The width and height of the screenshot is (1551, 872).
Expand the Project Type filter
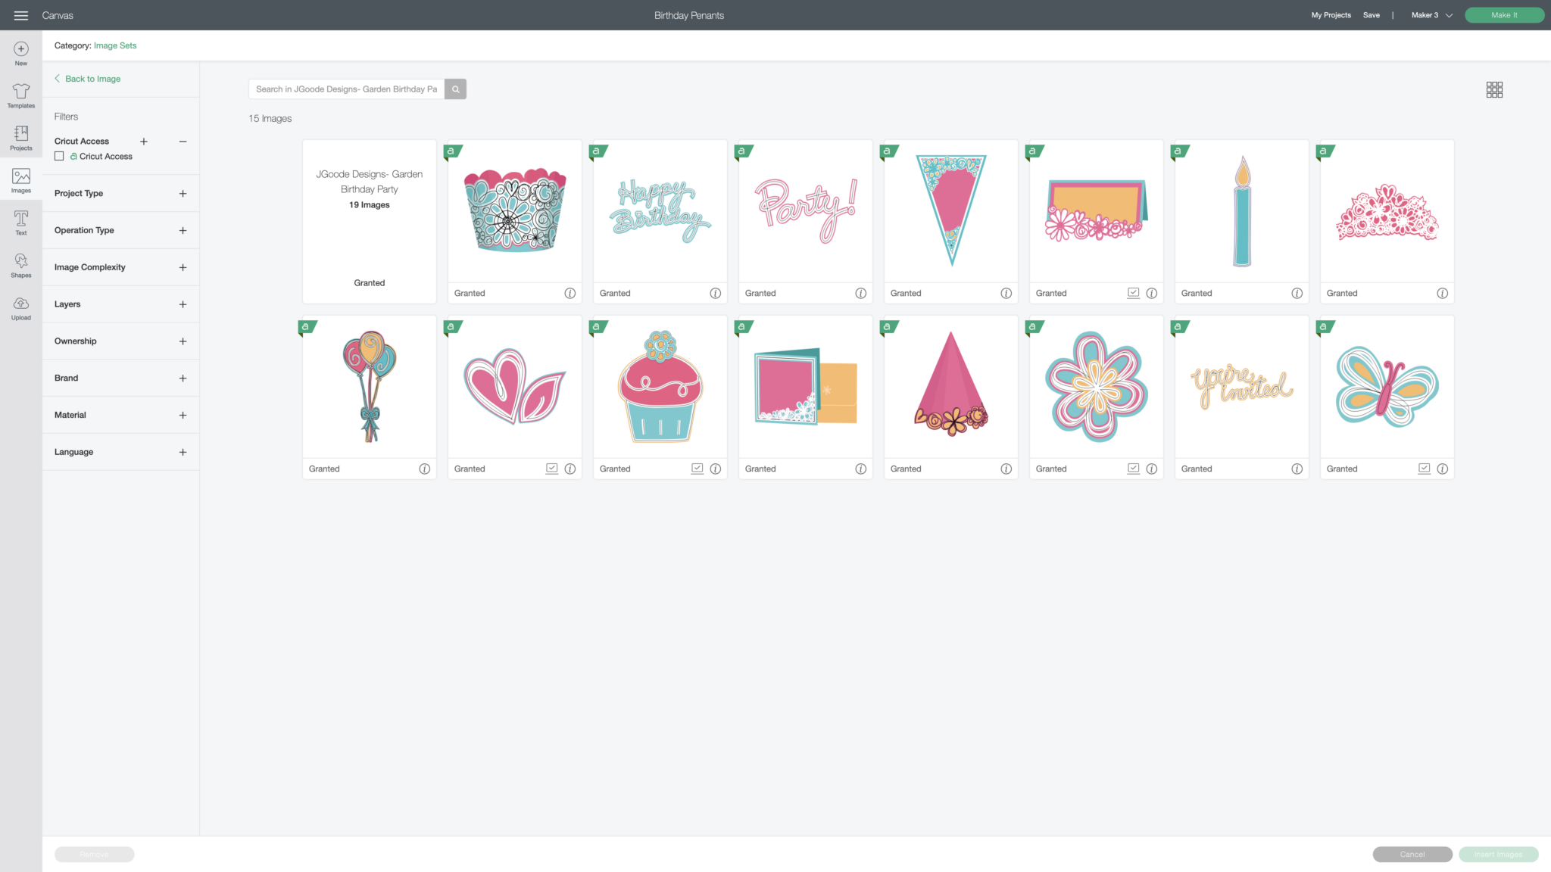click(x=183, y=194)
